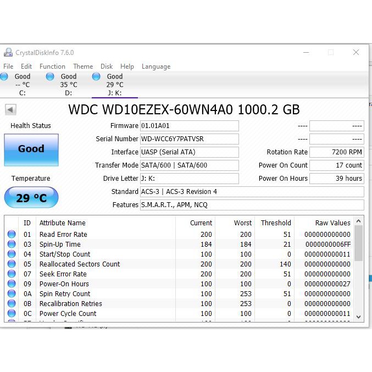This screenshot has width=372, height=372.
Task: Click the blue status orb for drive C:
Action: pyautogui.click(x=4, y=76)
